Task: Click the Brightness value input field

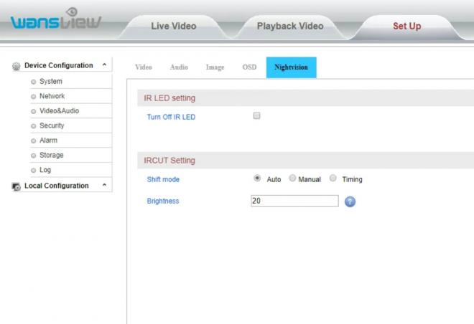Action: [294, 201]
